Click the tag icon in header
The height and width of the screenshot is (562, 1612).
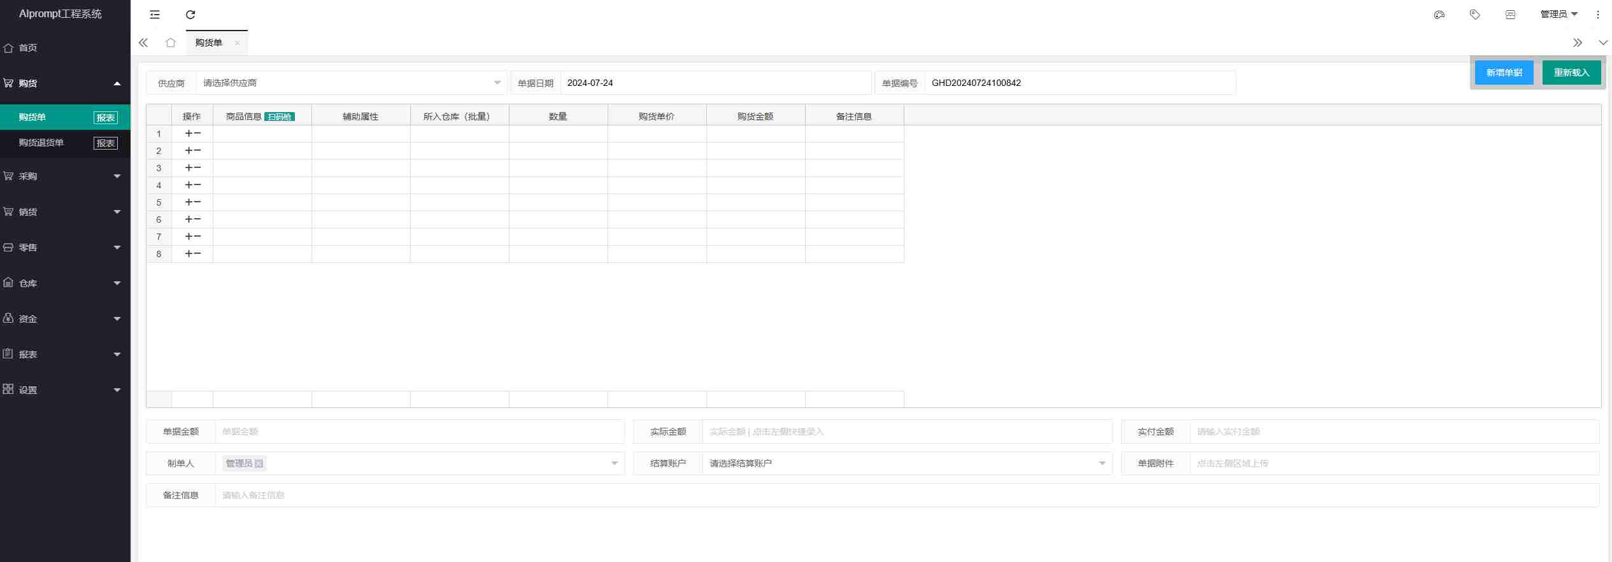pos(1474,15)
